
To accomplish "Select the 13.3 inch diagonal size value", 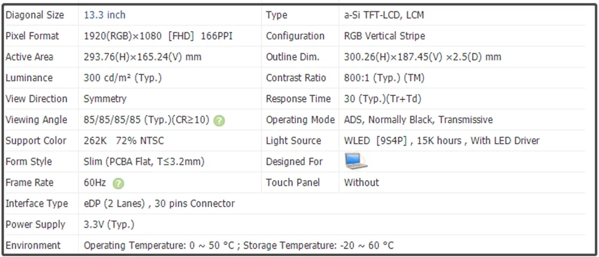I will tap(105, 15).
